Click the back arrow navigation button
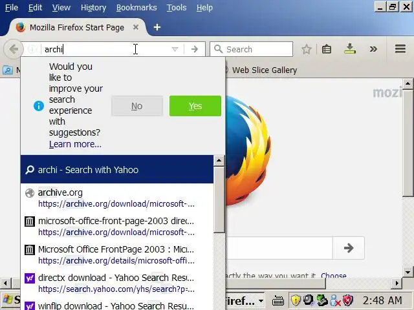 tap(14, 49)
